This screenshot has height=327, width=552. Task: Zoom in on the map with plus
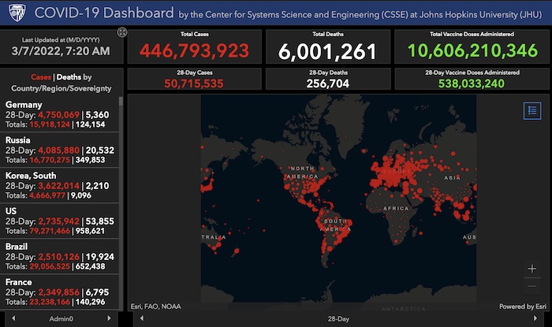[x=531, y=269]
